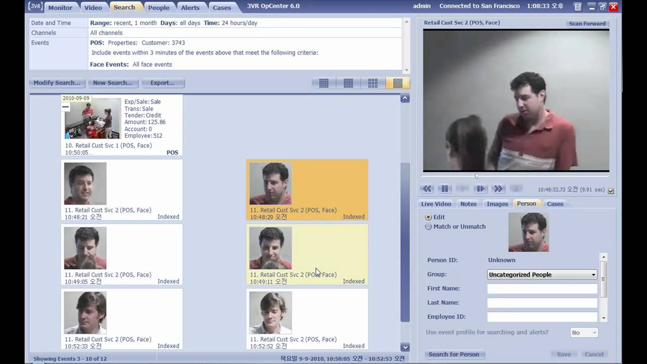The width and height of the screenshot is (647, 364).
Task: Click the First Name input field
Action: point(542,289)
